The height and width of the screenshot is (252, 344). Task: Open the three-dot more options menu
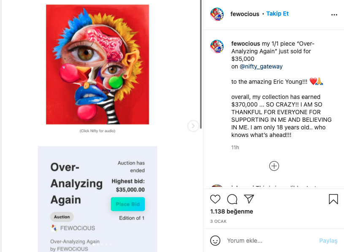click(334, 15)
